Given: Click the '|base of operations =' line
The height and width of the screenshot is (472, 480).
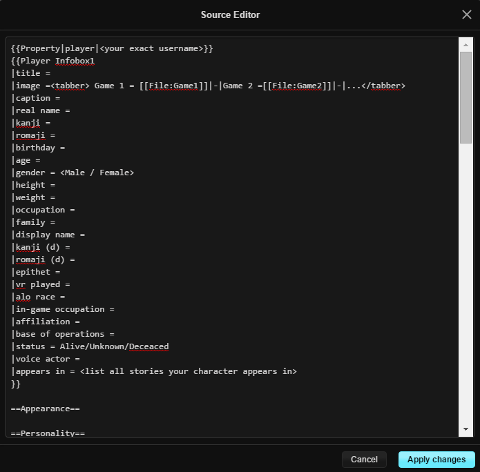Looking at the screenshot, I should tap(63, 334).
